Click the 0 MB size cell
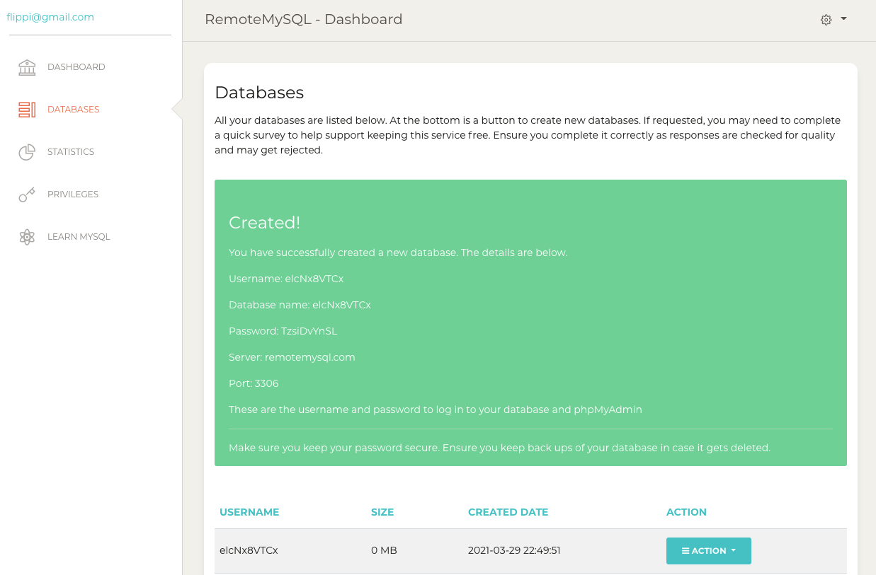Screen dimensions: 876x575 click(384, 550)
